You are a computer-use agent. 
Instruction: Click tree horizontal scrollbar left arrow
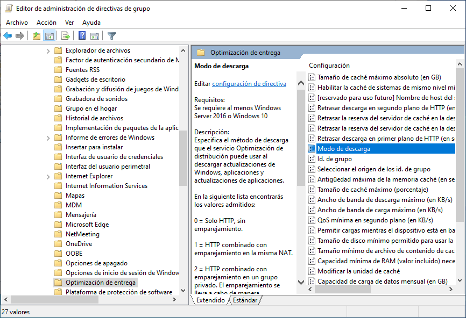(6, 300)
